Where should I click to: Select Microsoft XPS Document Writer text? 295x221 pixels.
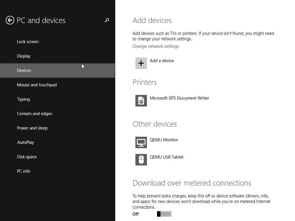[179, 98]
